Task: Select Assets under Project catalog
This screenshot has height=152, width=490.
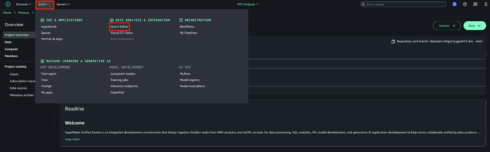Action: tap(14, 74)
